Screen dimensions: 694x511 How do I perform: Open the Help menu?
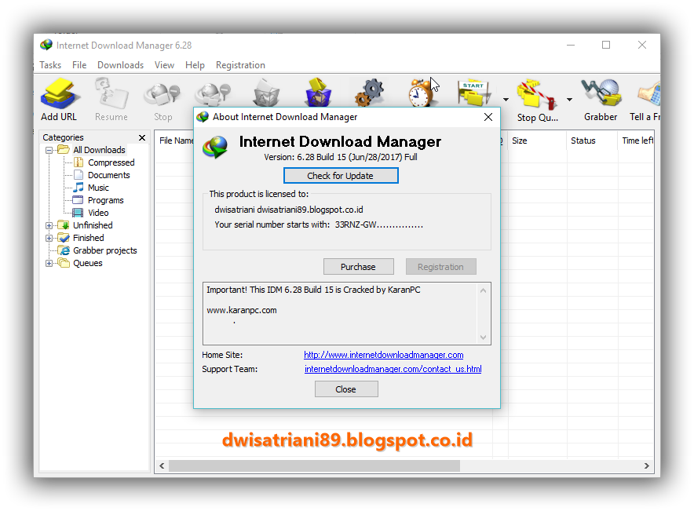[195, 65]
